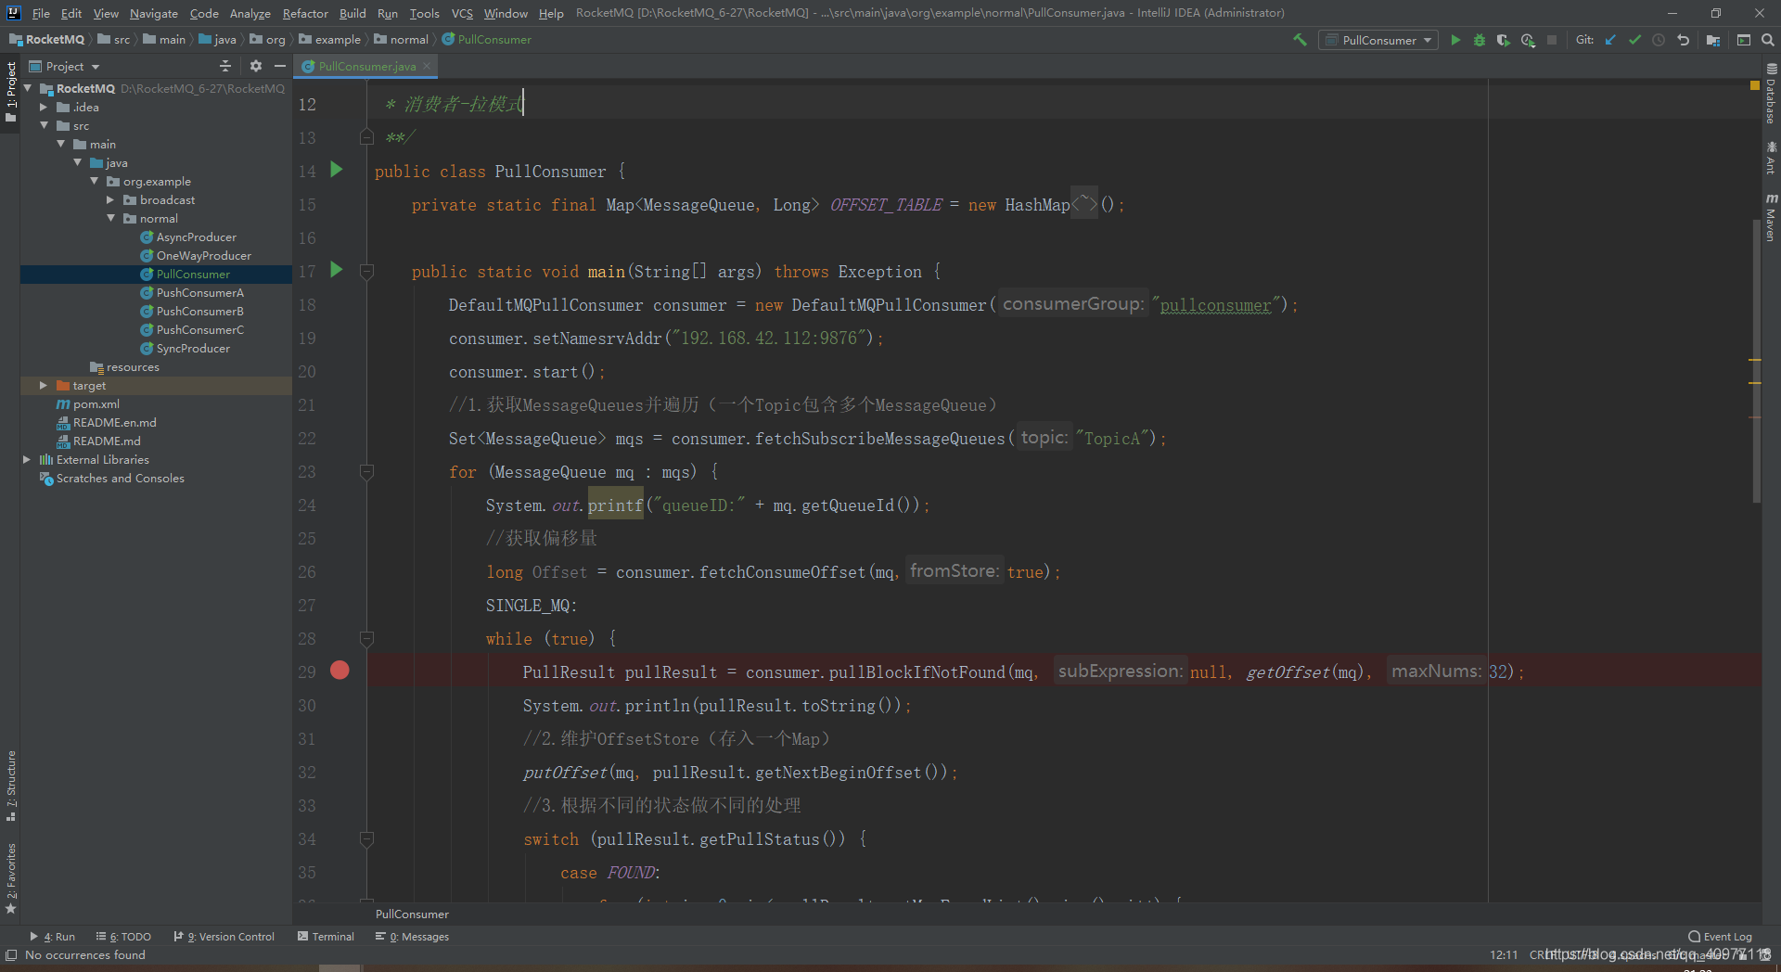
Task: Toggle the breakpoint on line 29
Action: [x=340, y=671]
